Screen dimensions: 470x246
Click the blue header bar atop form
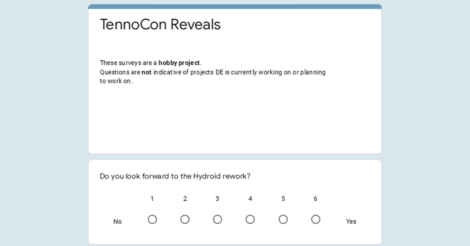coord(235,6)
